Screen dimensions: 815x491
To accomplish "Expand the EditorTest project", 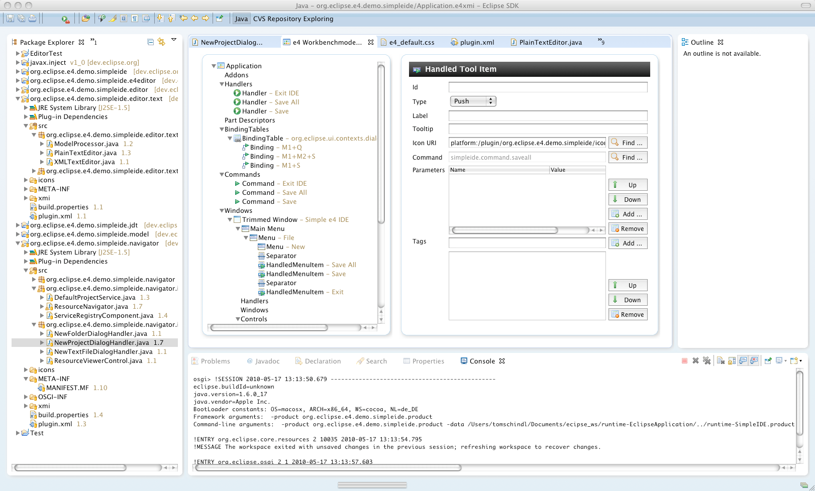I will [18, 53].
